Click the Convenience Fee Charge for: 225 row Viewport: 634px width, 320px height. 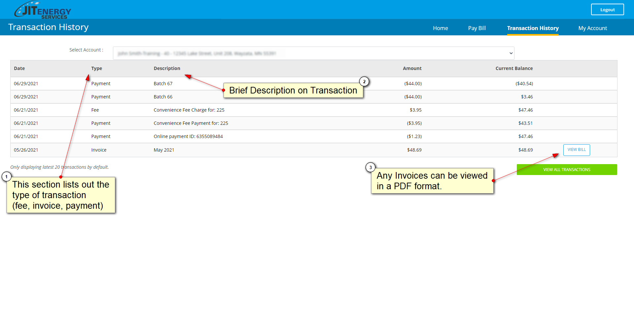(189, 110)
